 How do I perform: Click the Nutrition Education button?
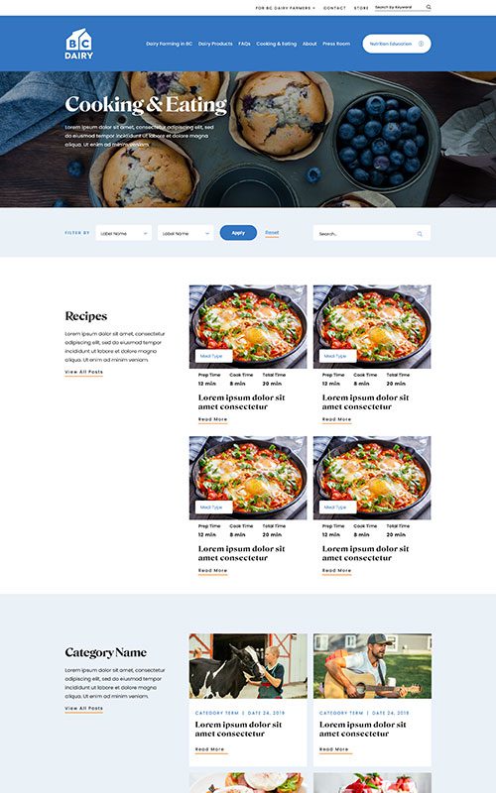[x=397, y=44]
